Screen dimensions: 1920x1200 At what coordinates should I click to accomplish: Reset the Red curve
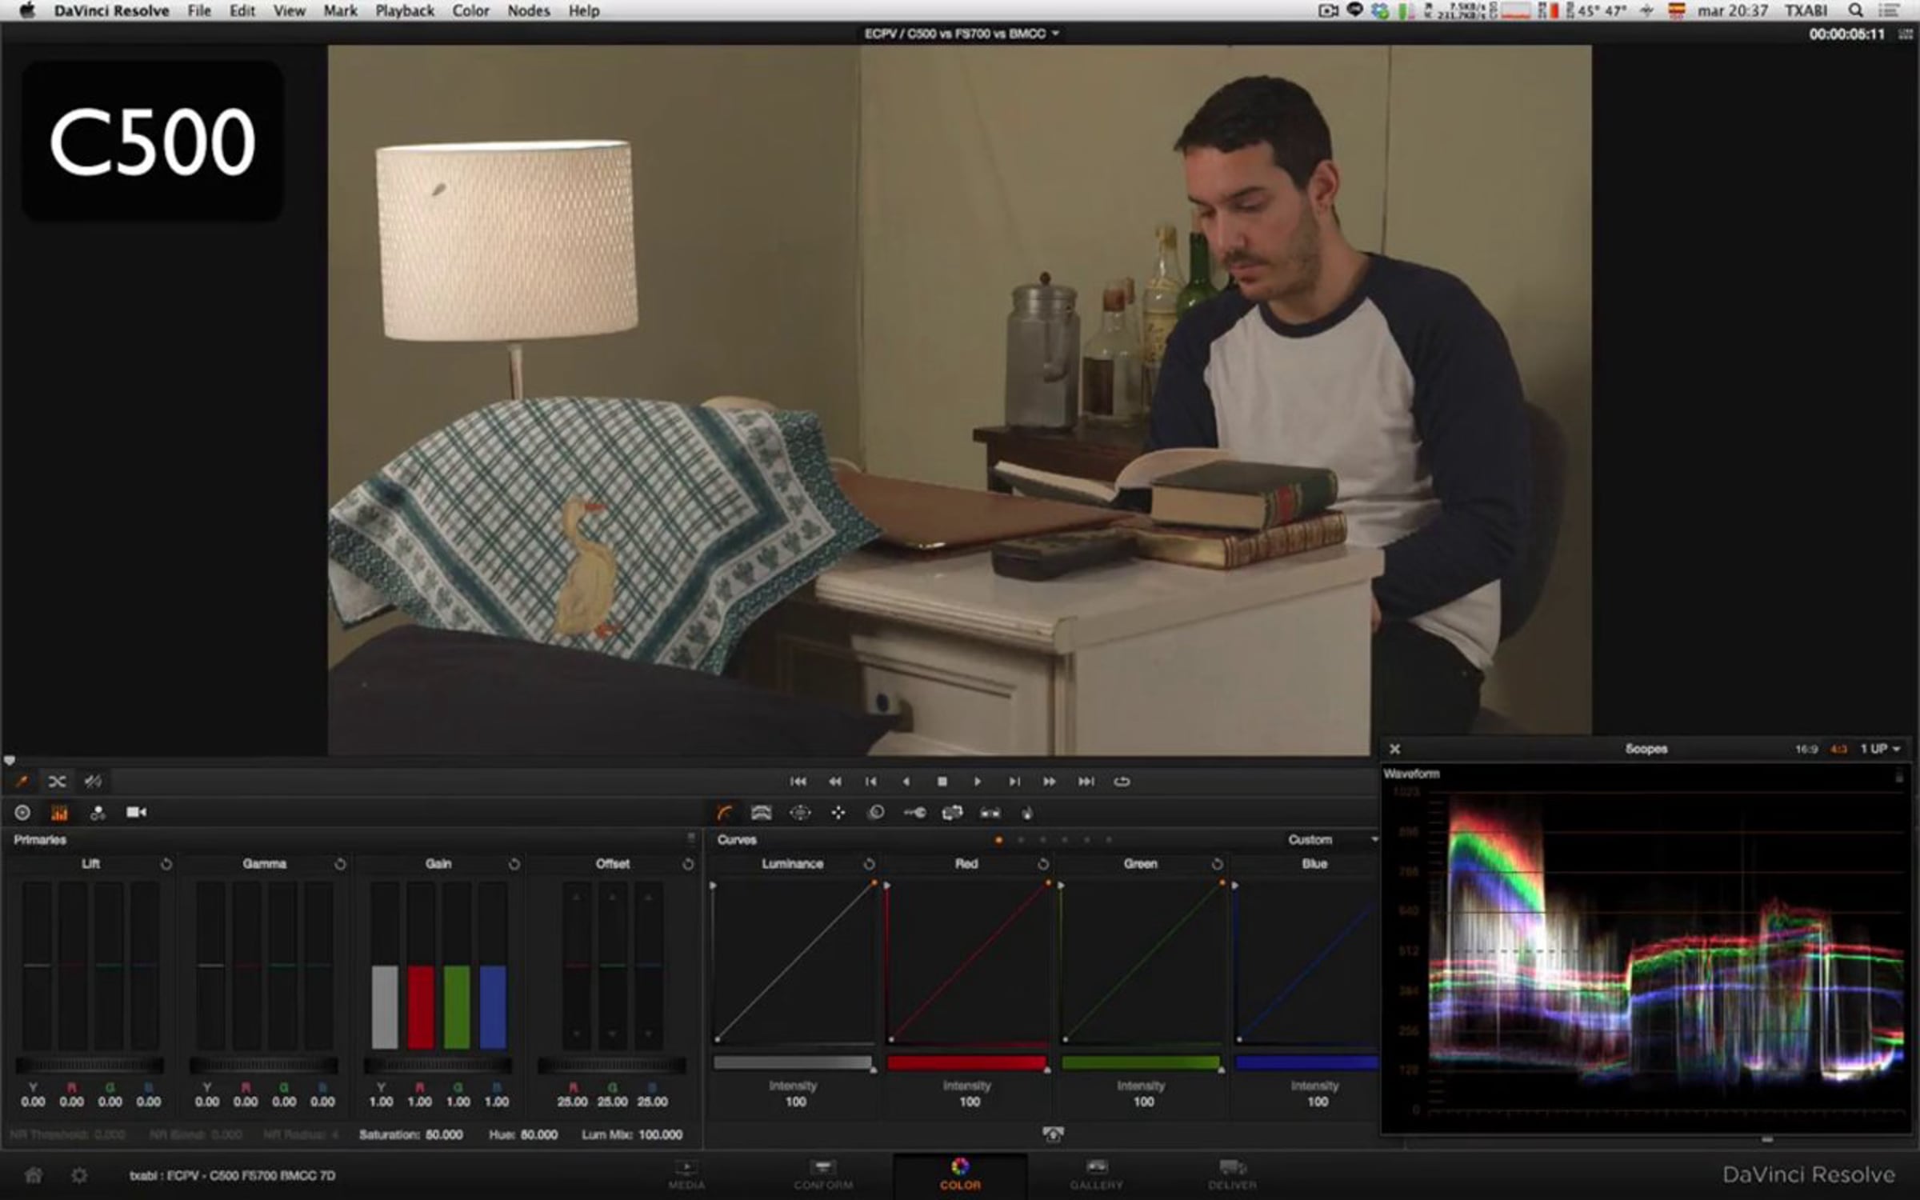1043,864
